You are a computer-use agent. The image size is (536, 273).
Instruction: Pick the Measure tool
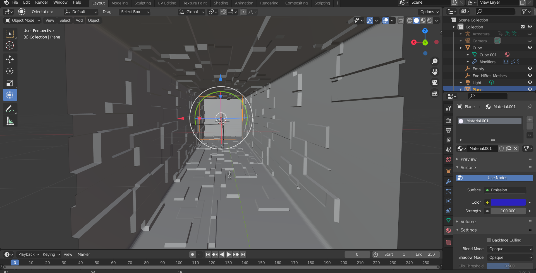10,121
